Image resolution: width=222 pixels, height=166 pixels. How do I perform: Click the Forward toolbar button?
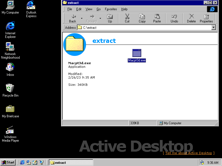[92, 19]
